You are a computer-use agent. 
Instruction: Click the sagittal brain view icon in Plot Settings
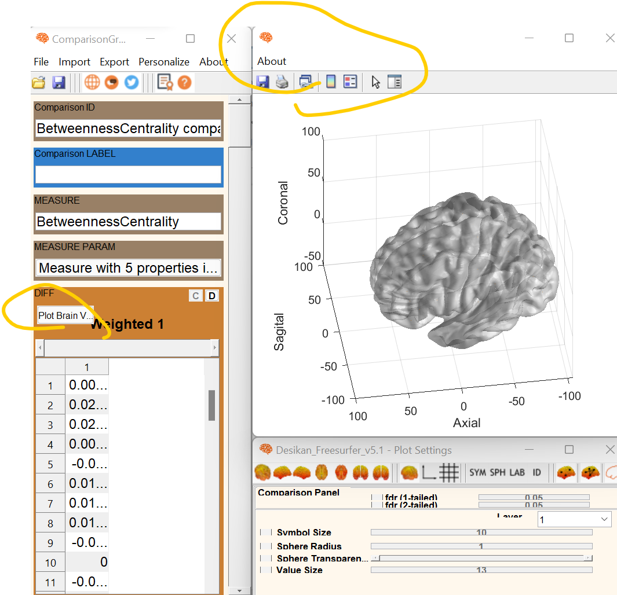(281, 473)
